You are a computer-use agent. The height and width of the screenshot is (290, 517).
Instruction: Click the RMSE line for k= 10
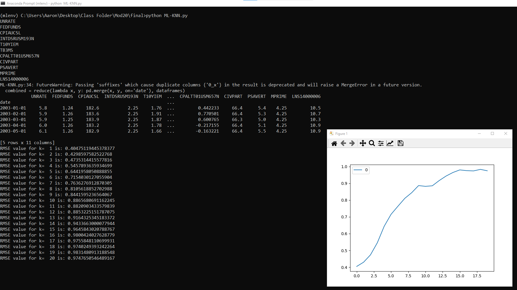click(x=57, y=200)
